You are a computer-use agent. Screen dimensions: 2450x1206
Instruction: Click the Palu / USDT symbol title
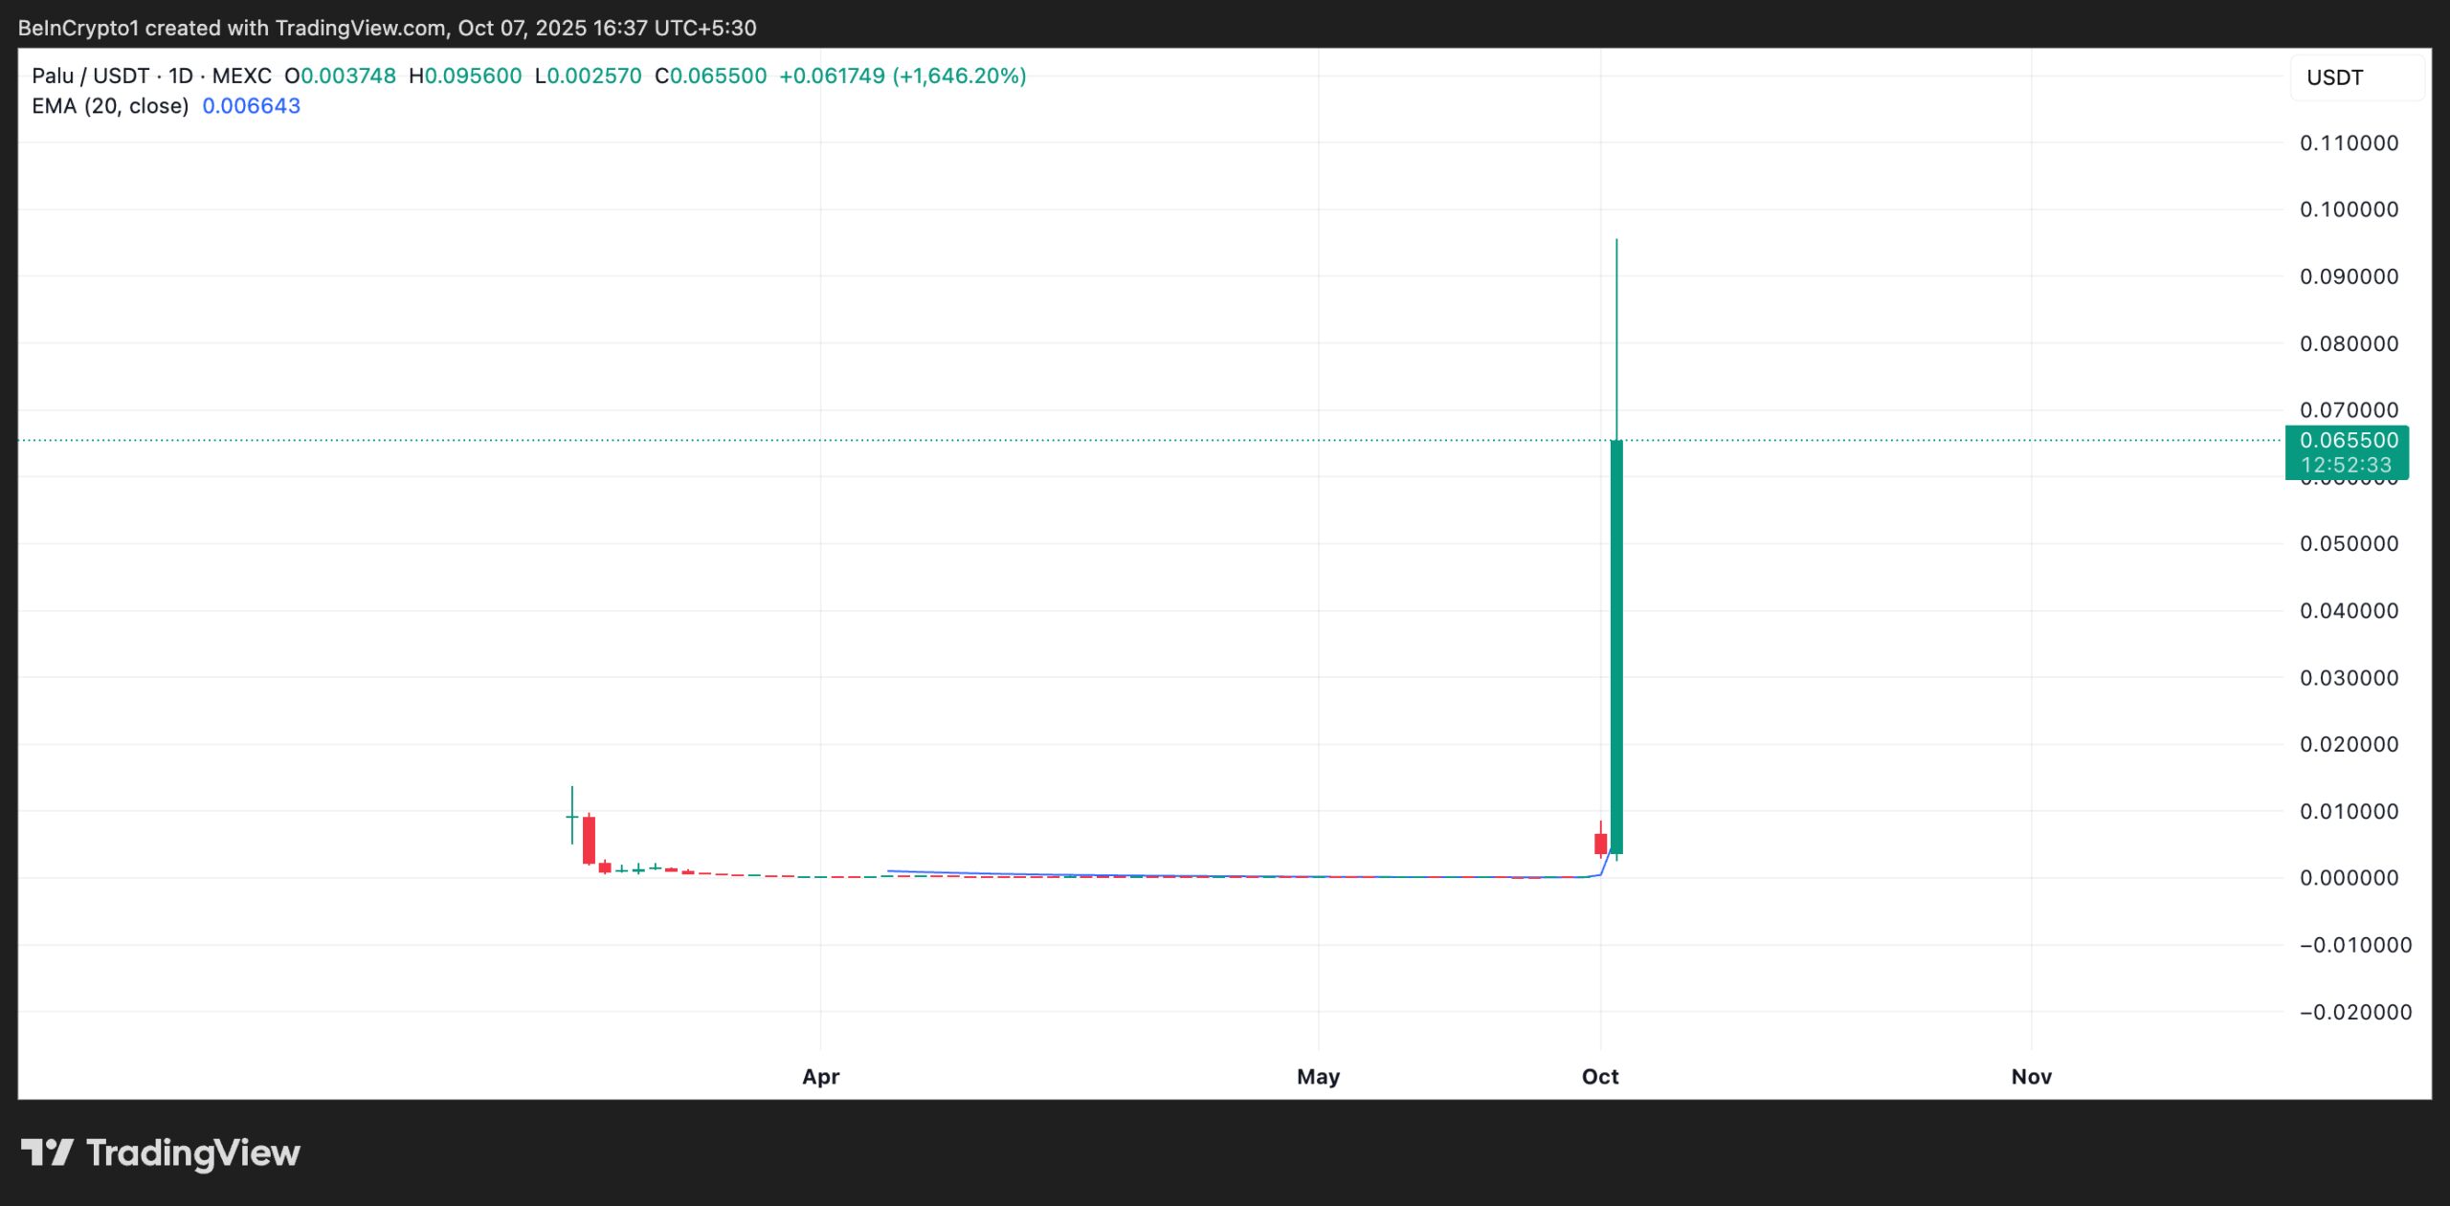(x=90, y=76)
